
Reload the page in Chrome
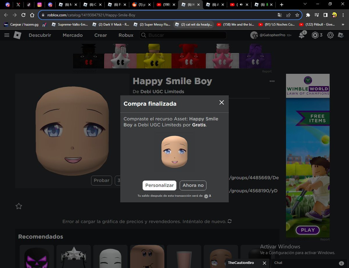click(24, 15)
